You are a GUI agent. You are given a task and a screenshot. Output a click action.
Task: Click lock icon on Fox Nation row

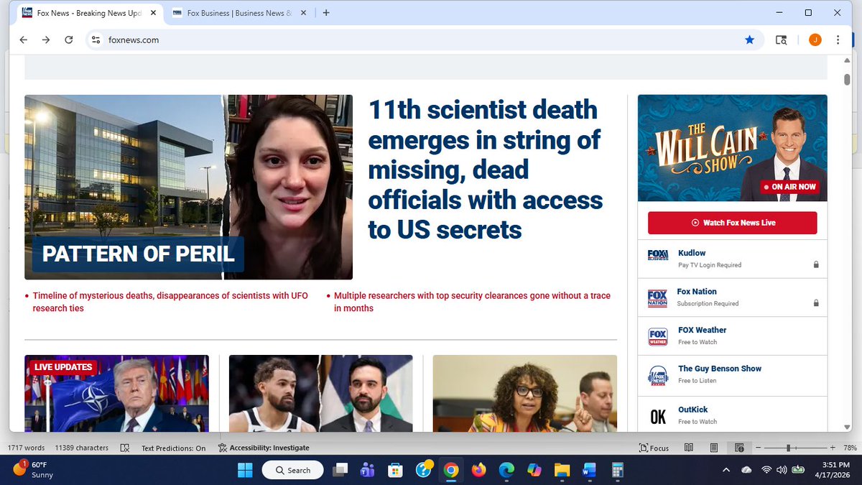[816, 303]
